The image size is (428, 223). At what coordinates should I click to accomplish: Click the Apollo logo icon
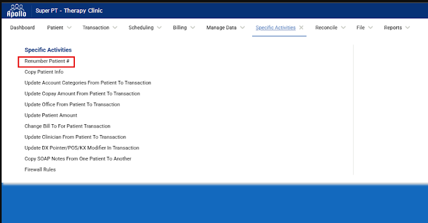pos(16,10)
